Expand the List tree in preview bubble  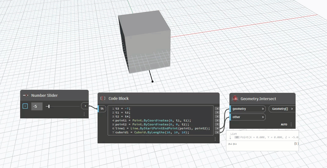point(231,137)
